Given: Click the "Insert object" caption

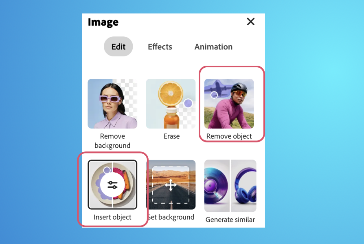Looking at the screenshot, I should (112, 217).
